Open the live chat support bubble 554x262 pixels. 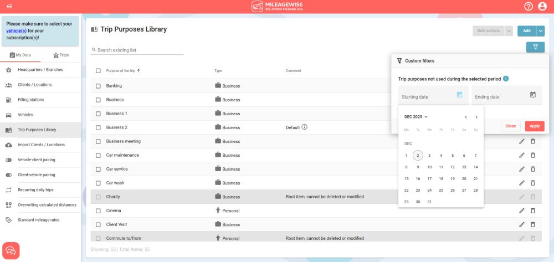[x=11, y=251]
